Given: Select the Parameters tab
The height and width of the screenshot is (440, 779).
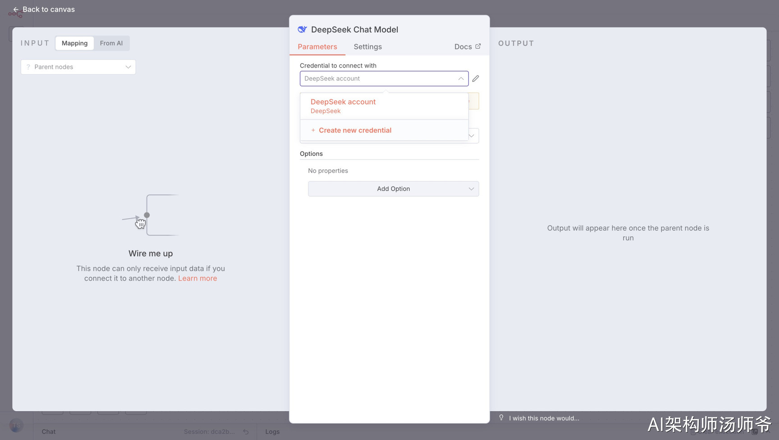Looking at the screenshot, I should coord(317,47).
